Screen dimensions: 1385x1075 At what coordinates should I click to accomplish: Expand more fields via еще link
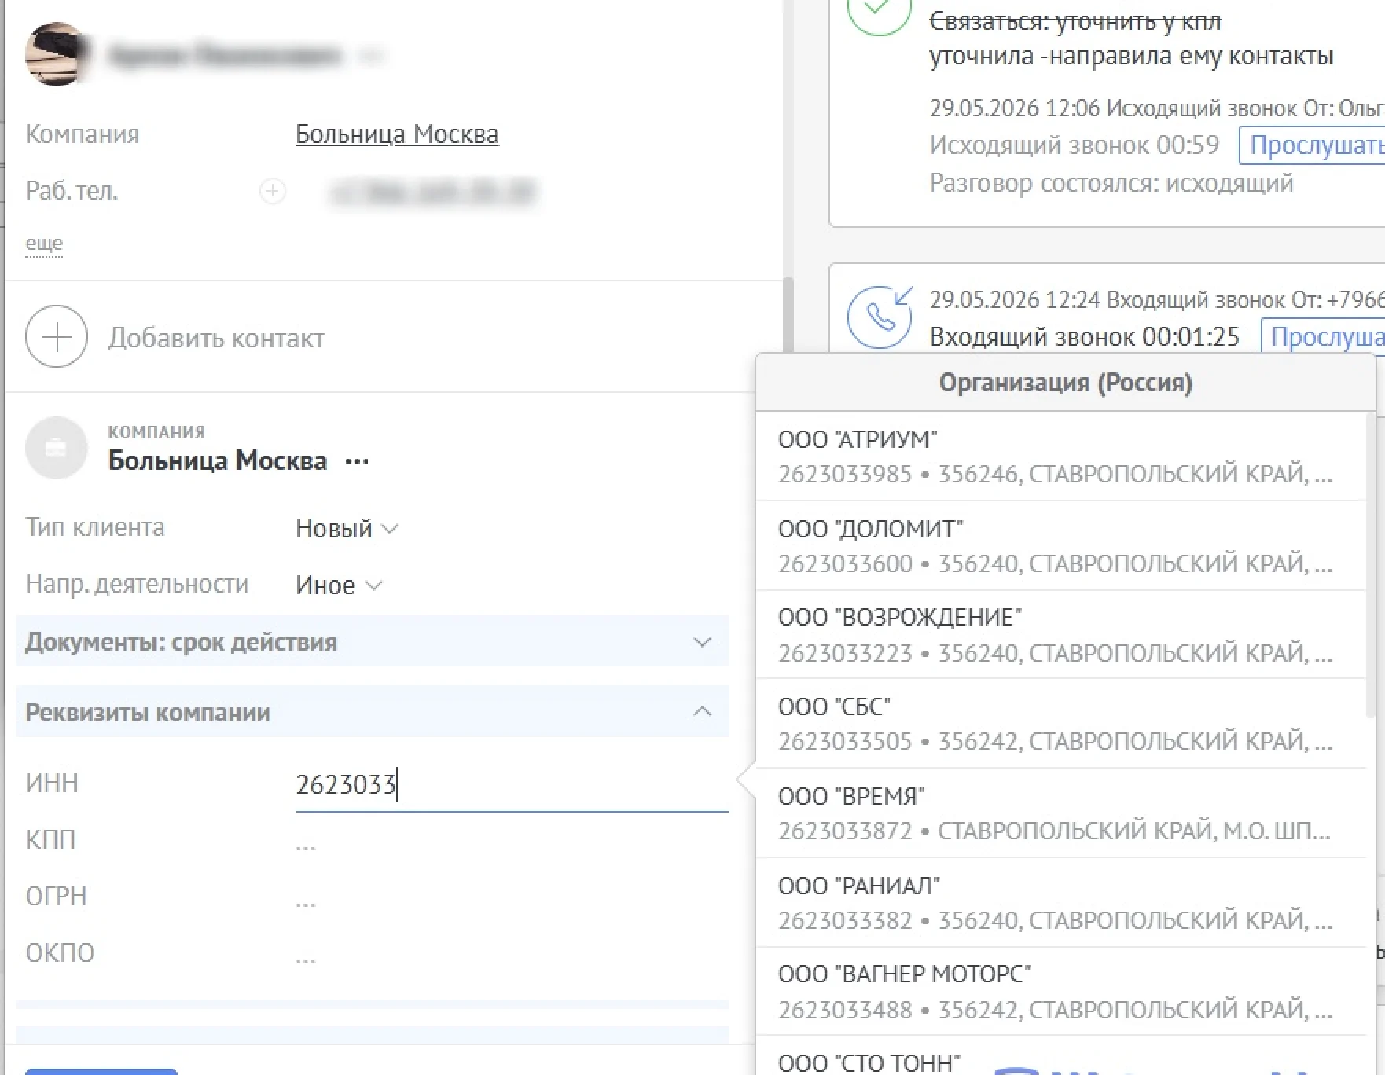pos(44,244)
